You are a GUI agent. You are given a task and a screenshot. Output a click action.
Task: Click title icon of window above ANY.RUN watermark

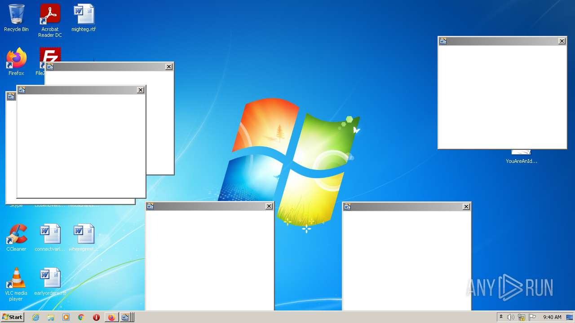click(347, 206)
